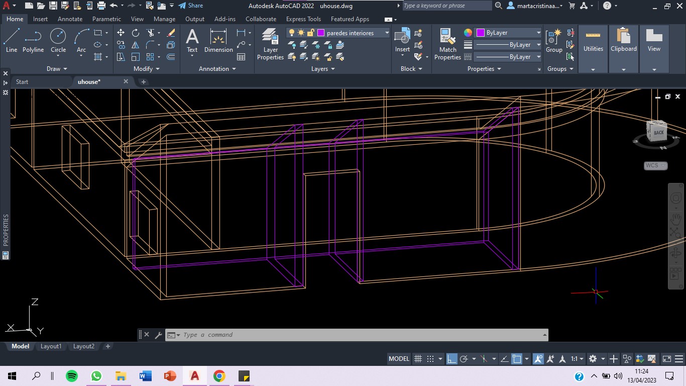Add a new layout tab with plus
The width and height of the screenshot is (686, 386).
pos(107,346)
